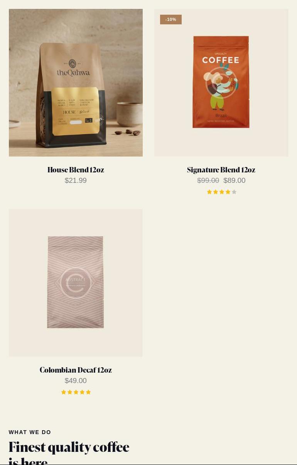This screenshot has height=465, width=297.
Task: Click the grey empty star under Signature Blend
Action: (234, 192)
